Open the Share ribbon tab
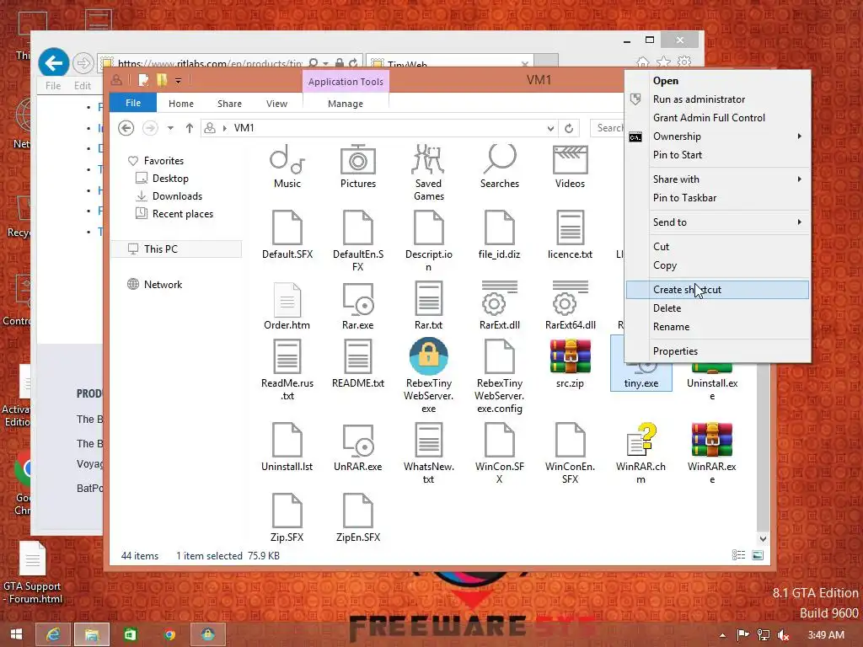 [x=229, y=104]
